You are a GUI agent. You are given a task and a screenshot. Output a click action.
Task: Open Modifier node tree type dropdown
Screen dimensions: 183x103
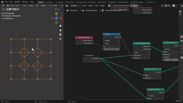click(75, 6)
